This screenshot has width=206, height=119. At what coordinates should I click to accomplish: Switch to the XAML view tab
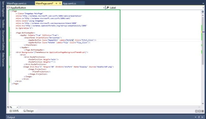coord(14,111)
